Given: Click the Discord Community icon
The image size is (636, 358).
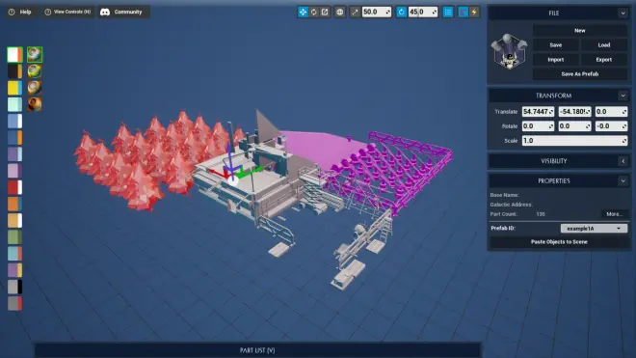Looking at the screenshot, I should 105,12.
